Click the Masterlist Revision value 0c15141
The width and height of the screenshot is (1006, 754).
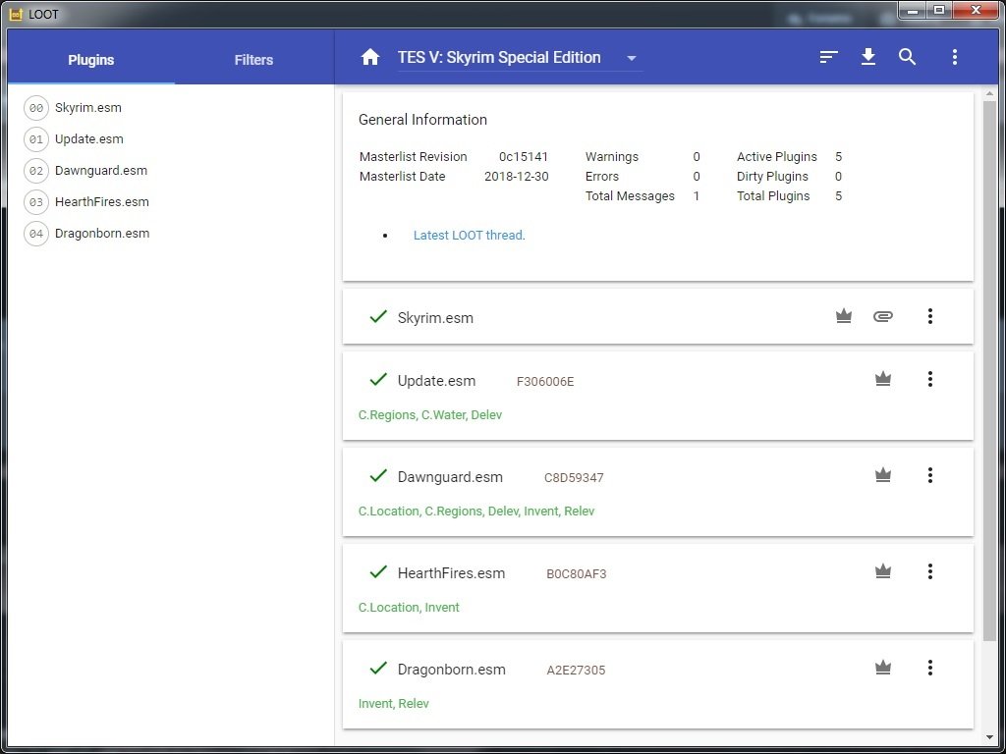click(x=524, y=156)
